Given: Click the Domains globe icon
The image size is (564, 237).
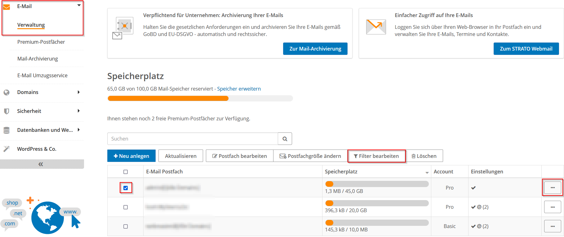Looking at the screenshot, I should (7, 92).
